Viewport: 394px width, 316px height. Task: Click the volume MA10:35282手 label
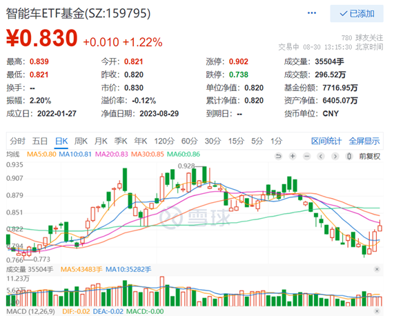click(x=128, y=270)
